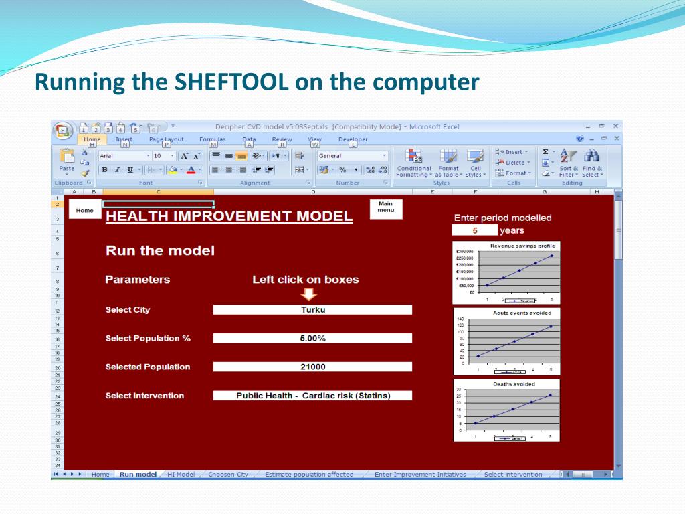Open Find & Select binoculars menu

pyautogui.click(x=593, y=163)
